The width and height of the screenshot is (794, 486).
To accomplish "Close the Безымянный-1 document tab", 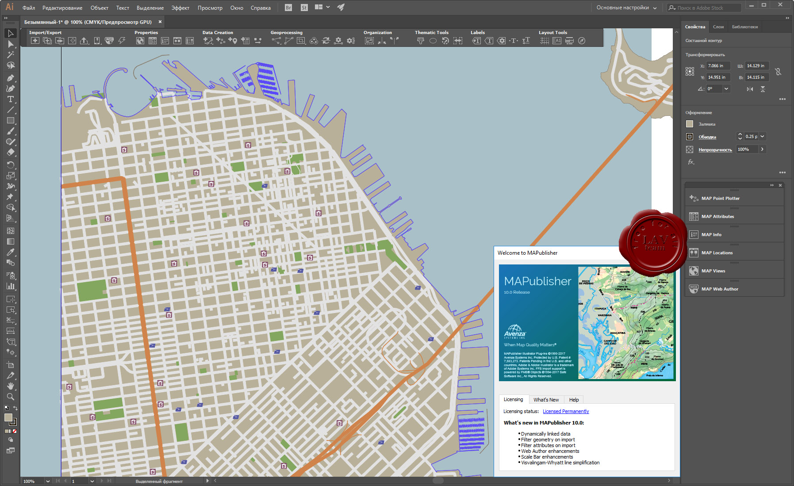I will 160,22.
